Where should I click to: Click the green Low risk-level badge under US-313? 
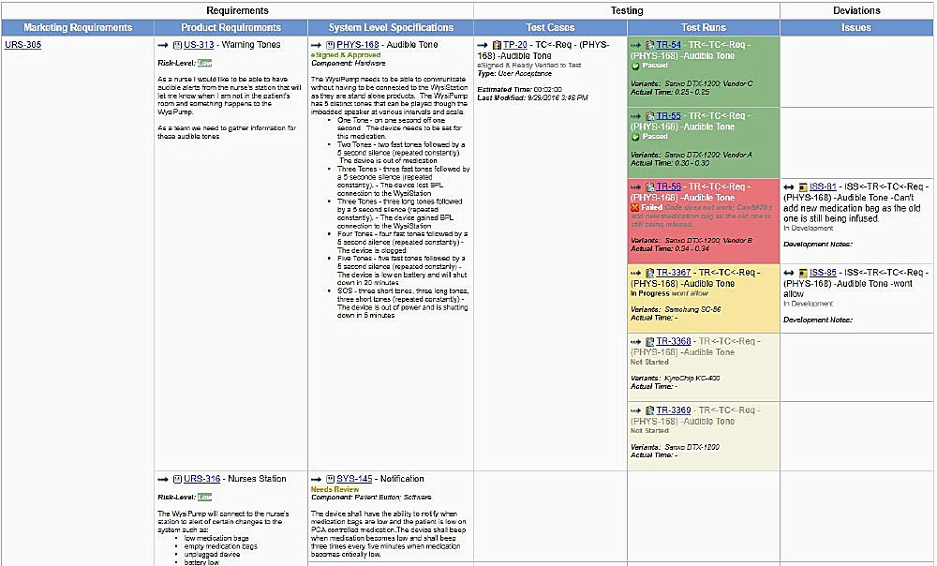(204, 63)
